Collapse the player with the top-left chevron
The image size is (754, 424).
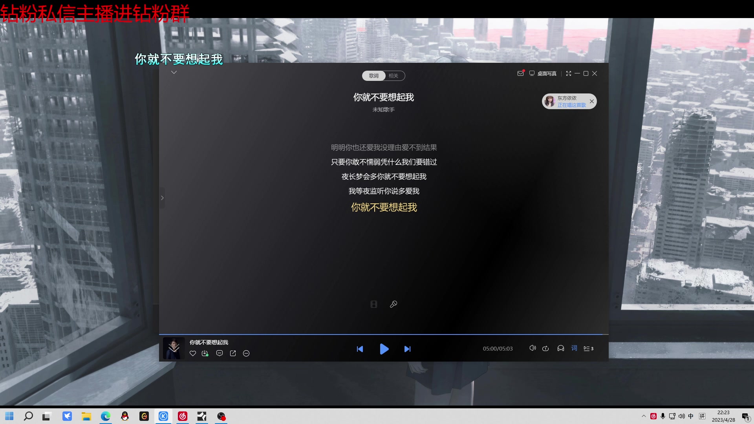coord(174,72)
